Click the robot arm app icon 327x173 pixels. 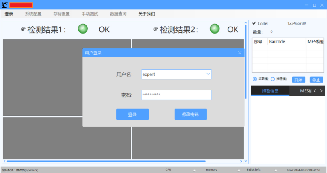5,5
